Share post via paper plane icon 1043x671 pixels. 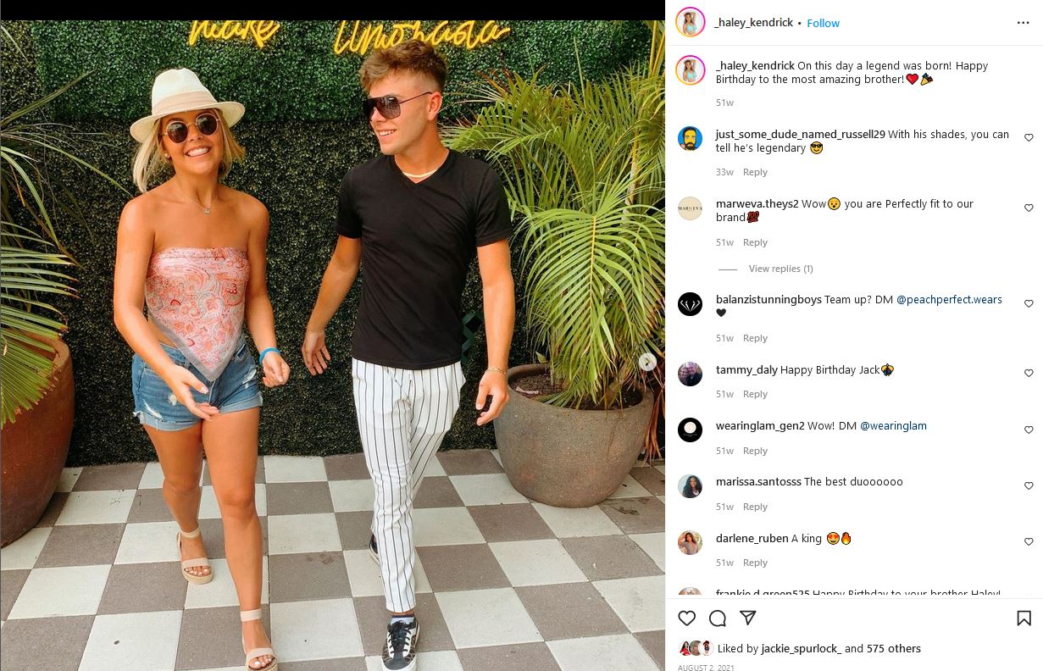click(x=748, y=618)
